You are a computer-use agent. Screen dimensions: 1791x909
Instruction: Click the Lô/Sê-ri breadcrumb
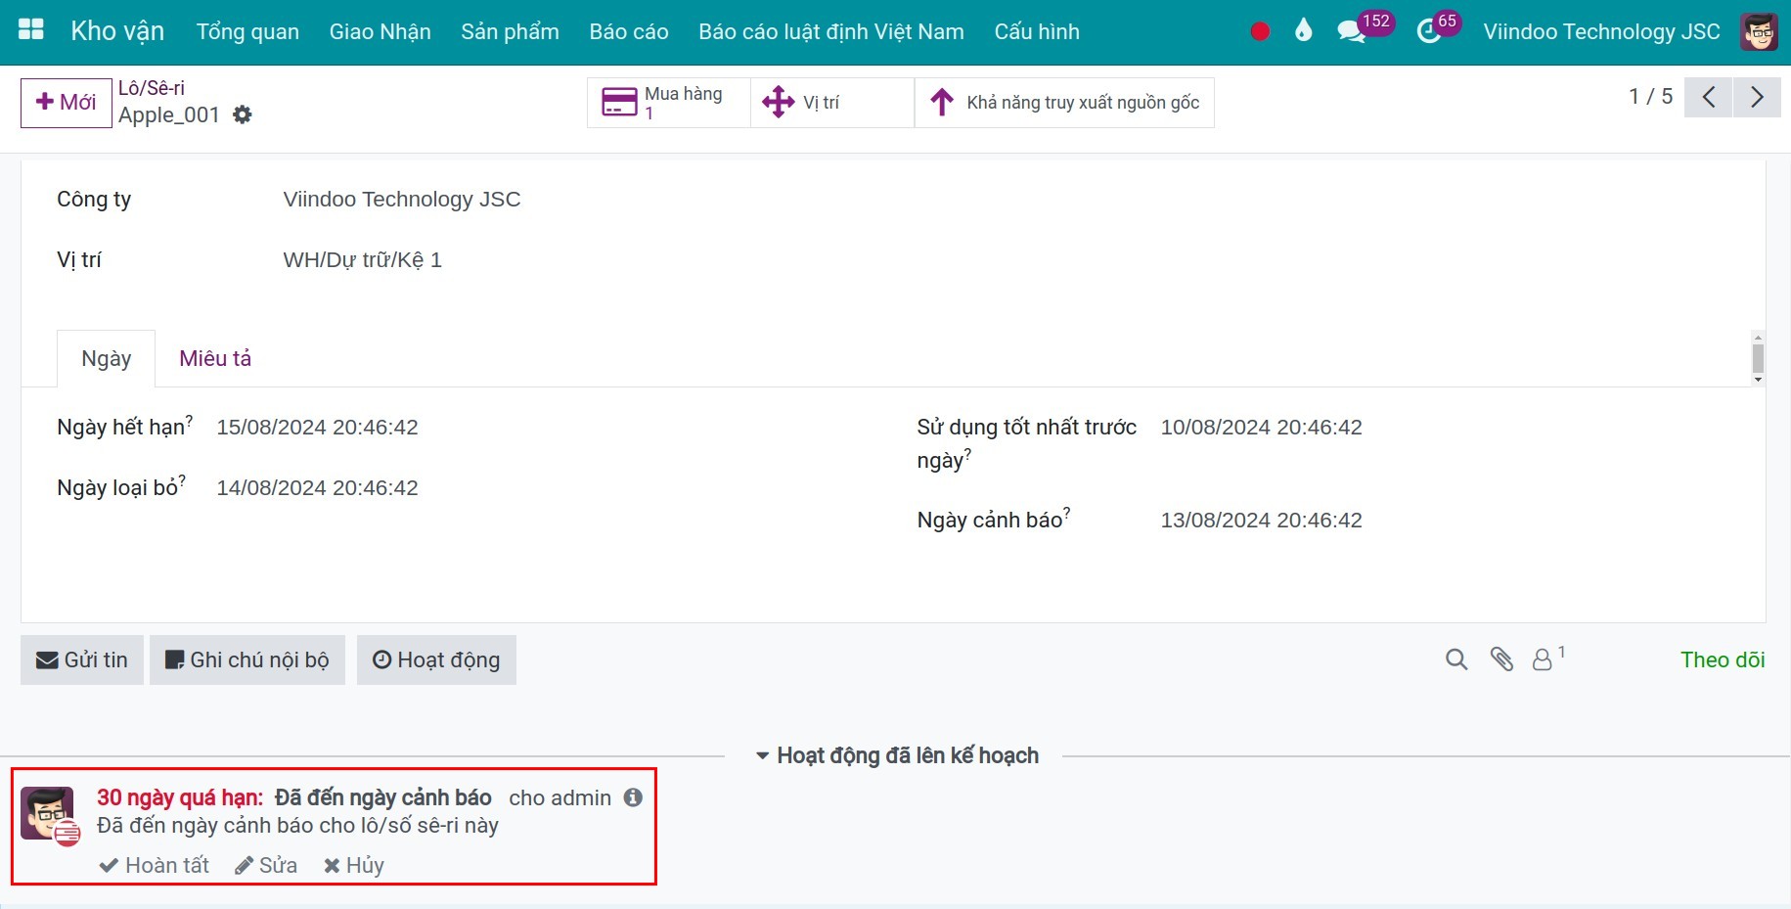pyautogui.click(x=152, y=88)
